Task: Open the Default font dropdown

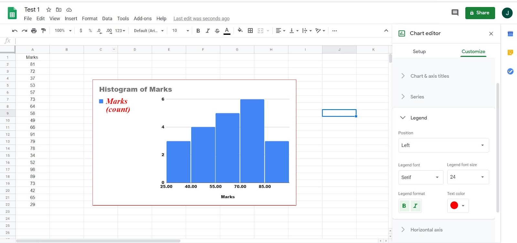Action: pyautogui.click(x=149, y=31)
